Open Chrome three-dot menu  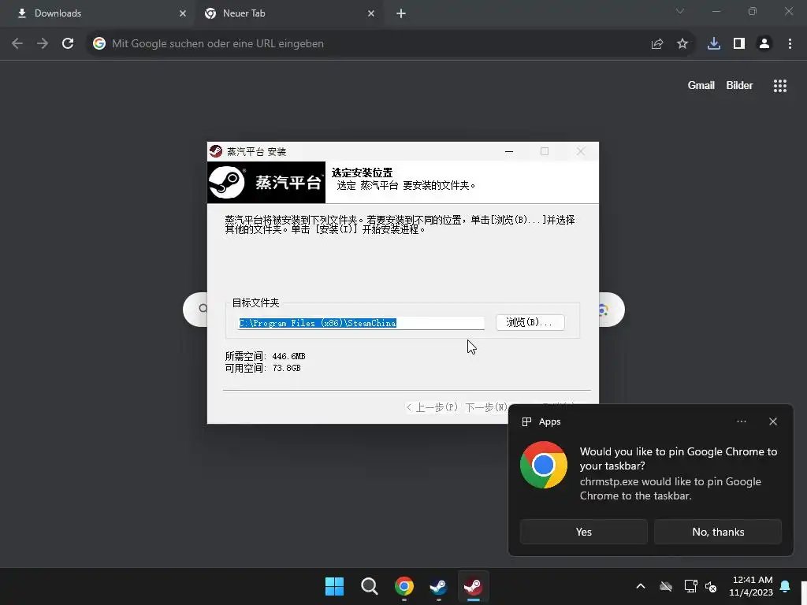(790, 44)
